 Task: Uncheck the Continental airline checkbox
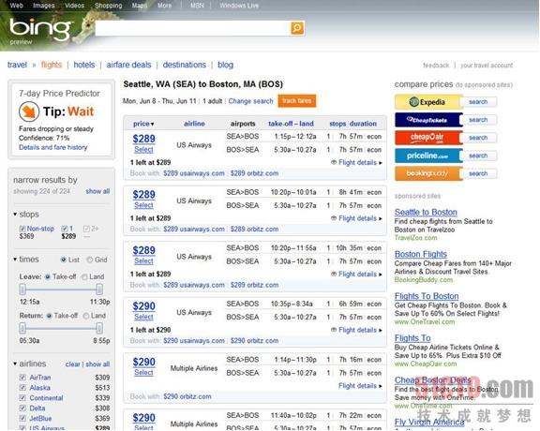[22, 398]
